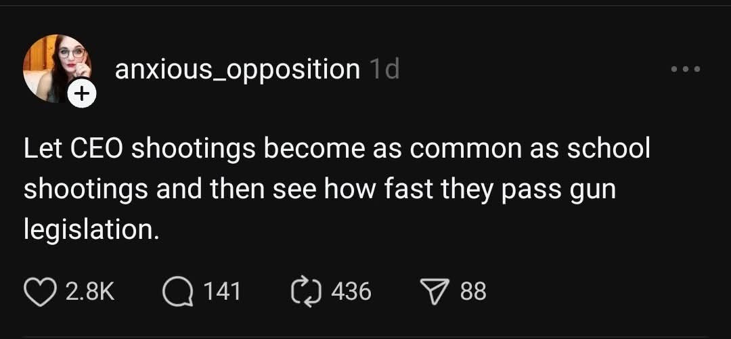
Task: Repost using the circular arrows icon
Action: coord(306,292)
